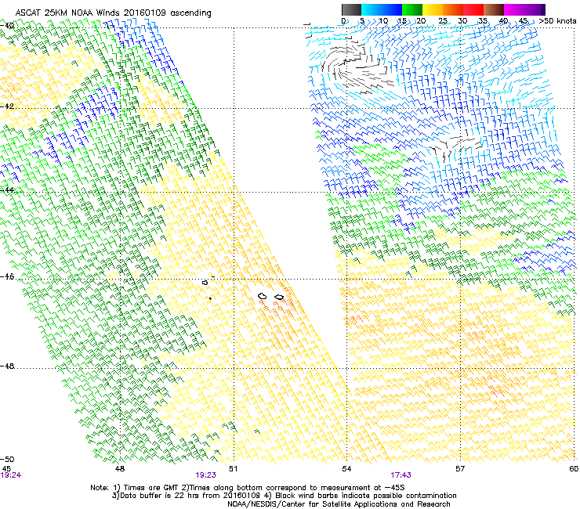Screen dimensions: 580x509
Task: Click the green 15-20 knots color swatch
Action: coord(412,9)
